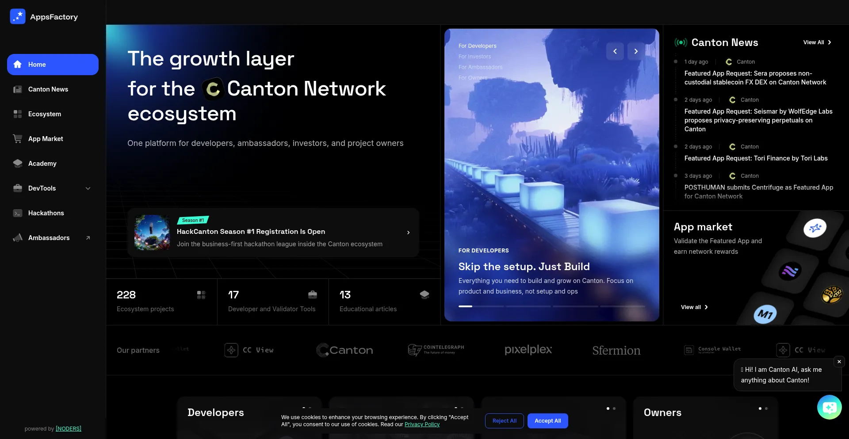This screenshot has height=439, width=849.
Task: Select the For Ambassadors slide tab
Action: [x=481, y=67]
